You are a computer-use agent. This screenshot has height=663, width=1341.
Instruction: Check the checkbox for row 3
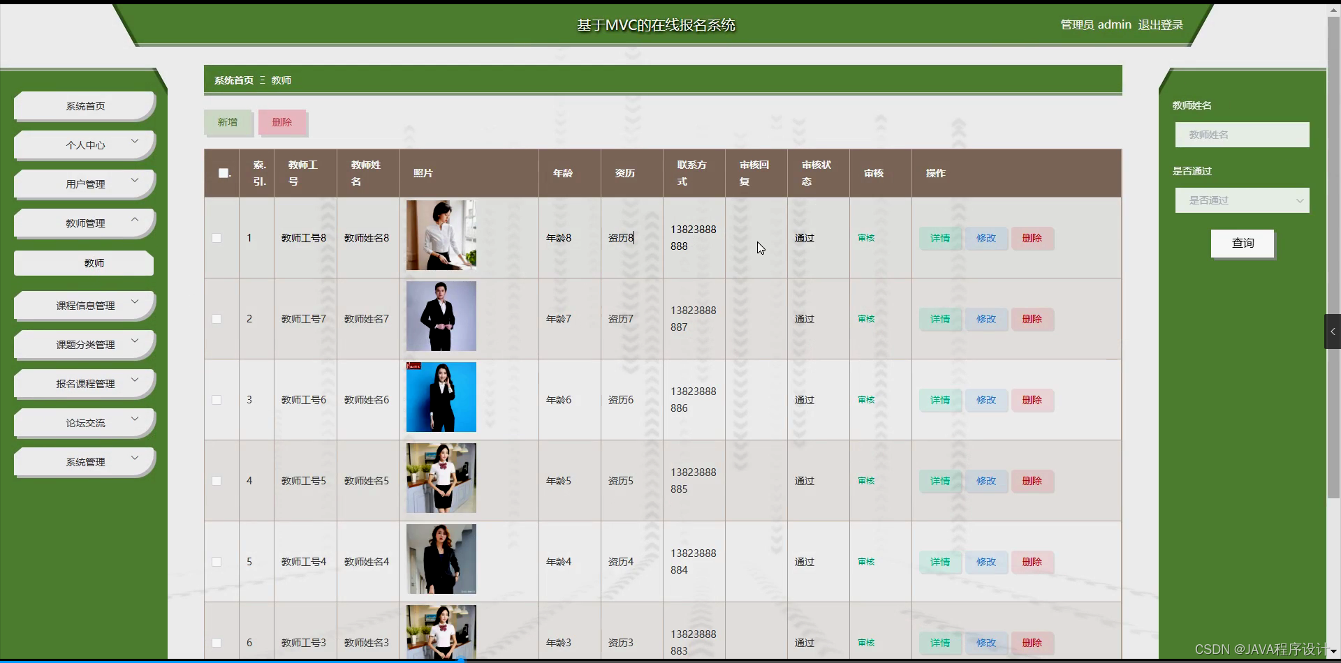pos(217,400)
